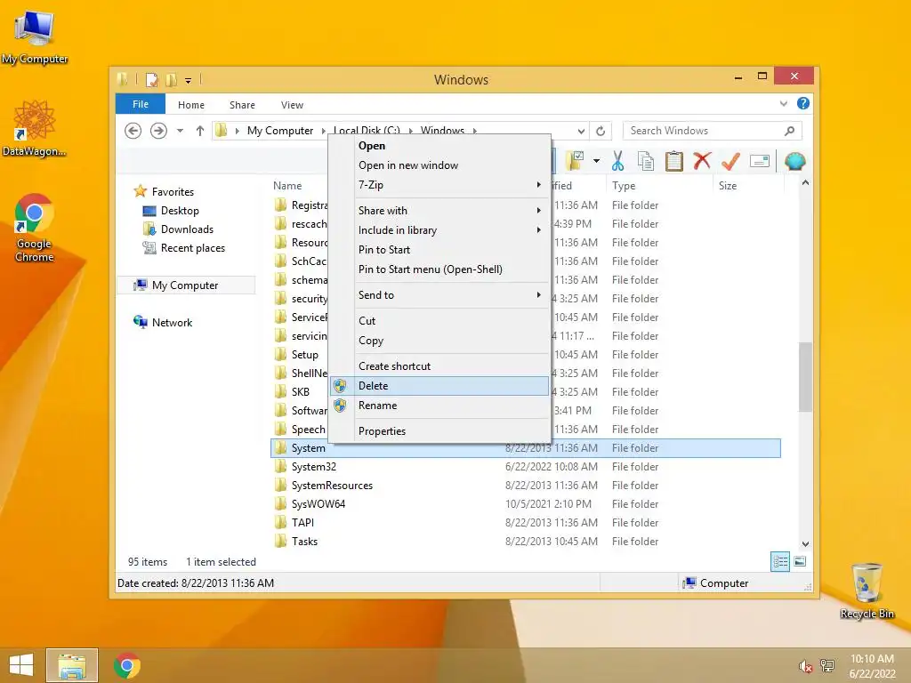This screenshot has width=911, height=683.
Task: Click the Cut scissors toolbar icon
Action: pyautogui.click(x=617, y=161)
